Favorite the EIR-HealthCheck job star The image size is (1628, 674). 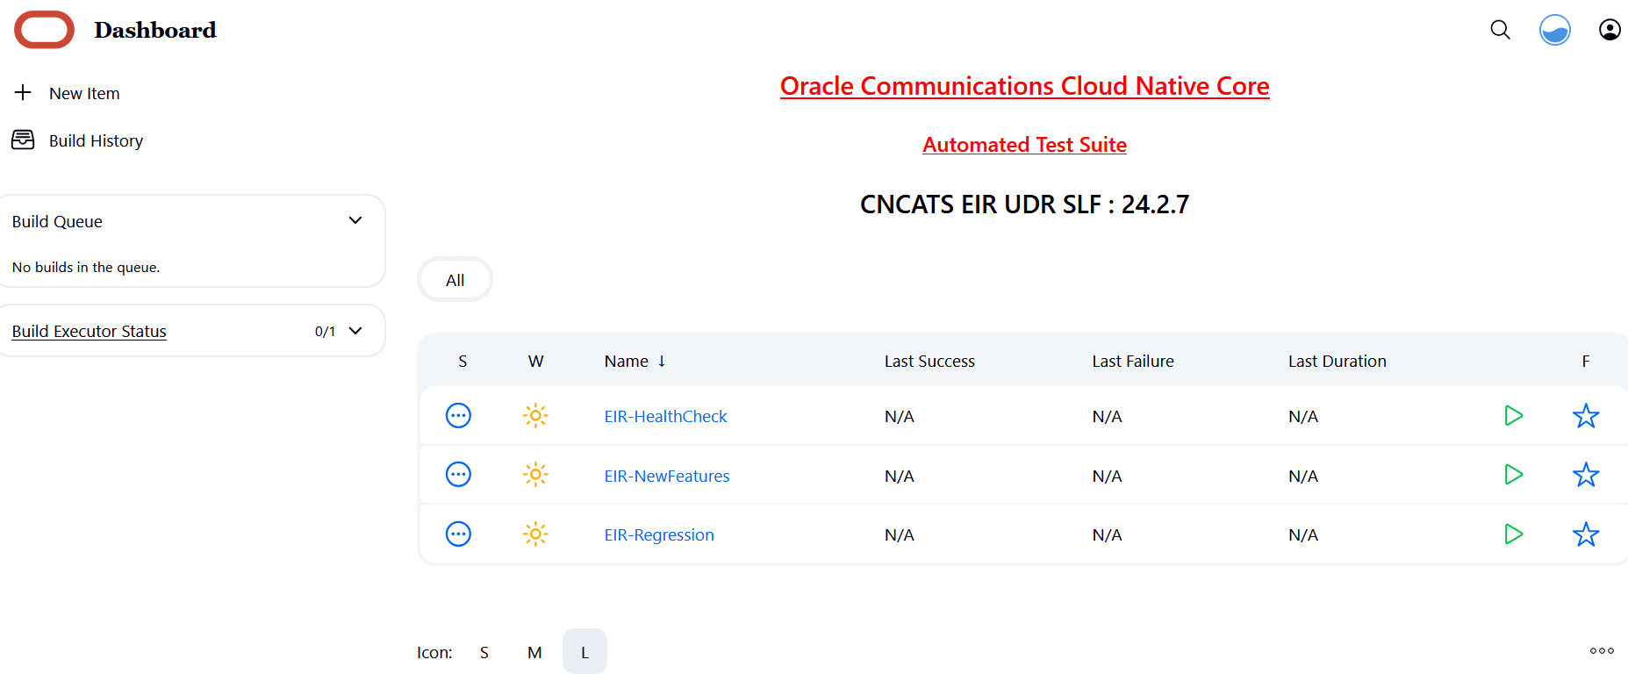(x=1586, y=415)
